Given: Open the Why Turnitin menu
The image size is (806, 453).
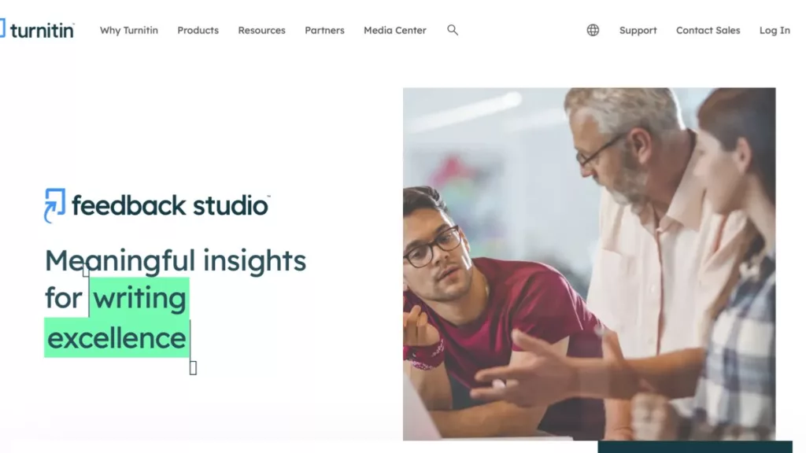Looking at the screenshot, I should pyautogui.click(x=129, y=31).
